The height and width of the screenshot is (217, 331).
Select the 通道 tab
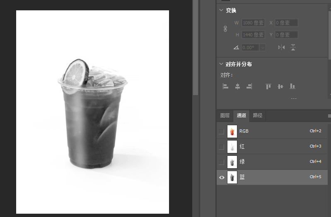coord(241,115)
